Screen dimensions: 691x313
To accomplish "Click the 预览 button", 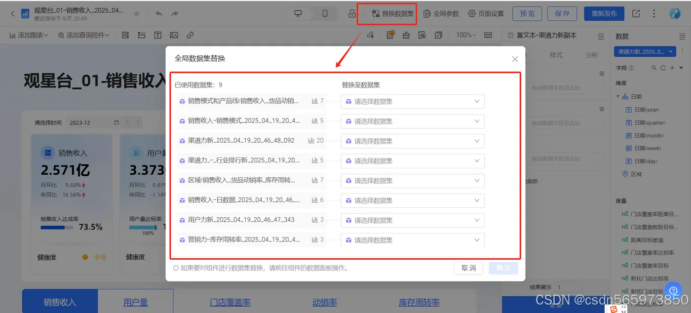I will (527, 14).
